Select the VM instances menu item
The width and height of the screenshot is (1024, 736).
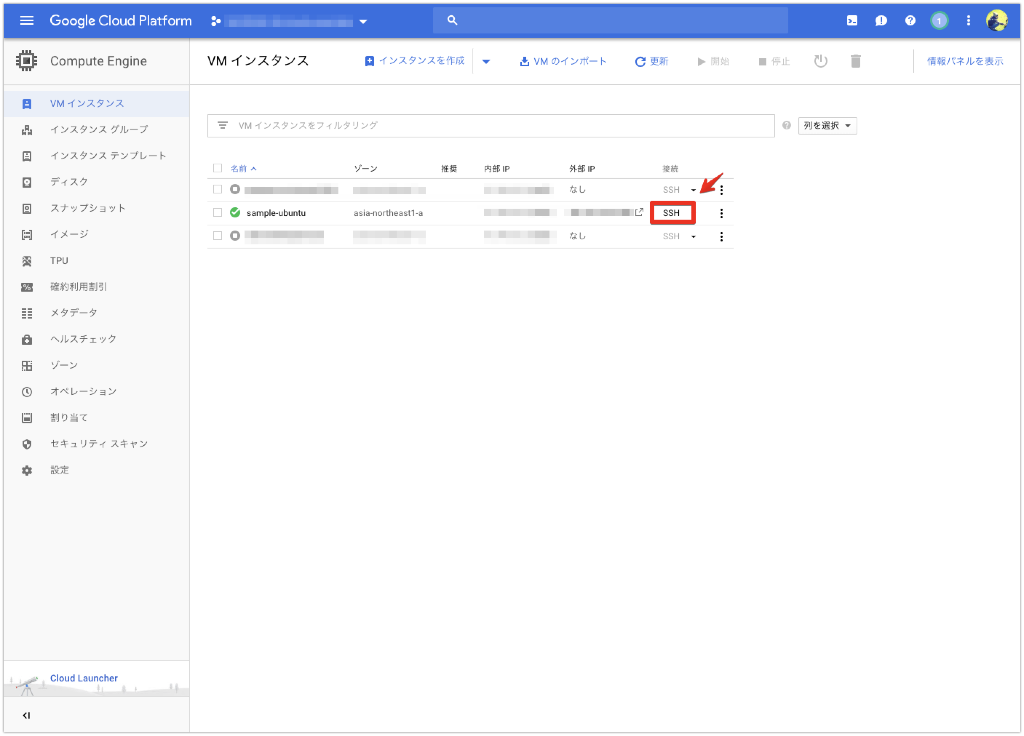point(87,103)
